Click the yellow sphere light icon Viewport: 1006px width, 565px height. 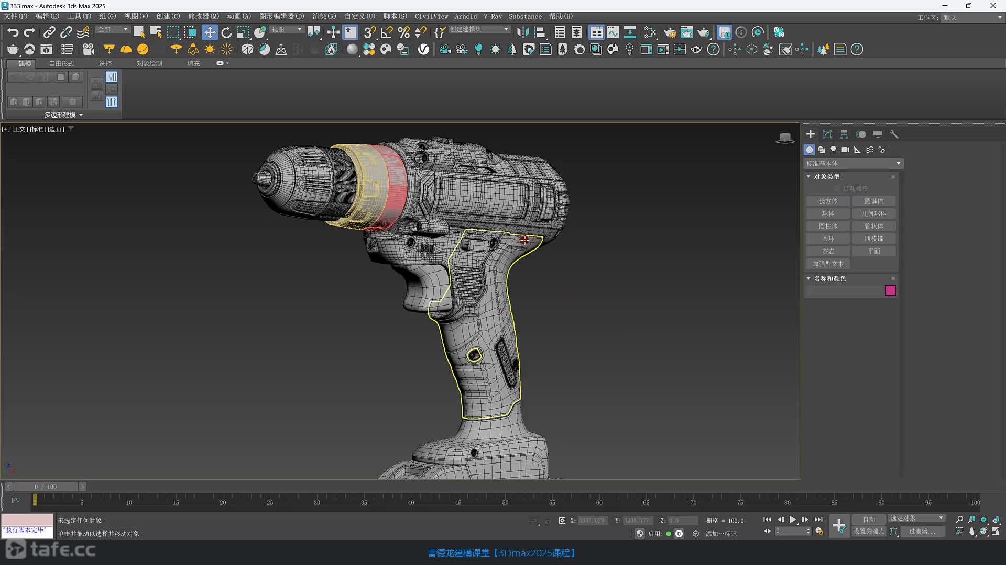point(143,49)
